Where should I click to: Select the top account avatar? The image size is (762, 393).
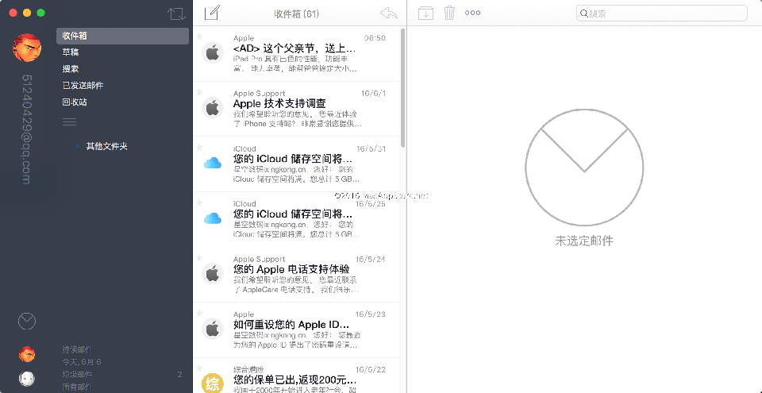pos(27,48)
